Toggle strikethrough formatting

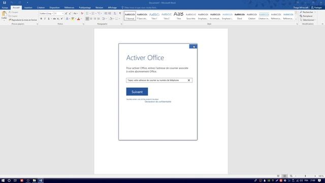pyautogui.click(x=54, y=19)
